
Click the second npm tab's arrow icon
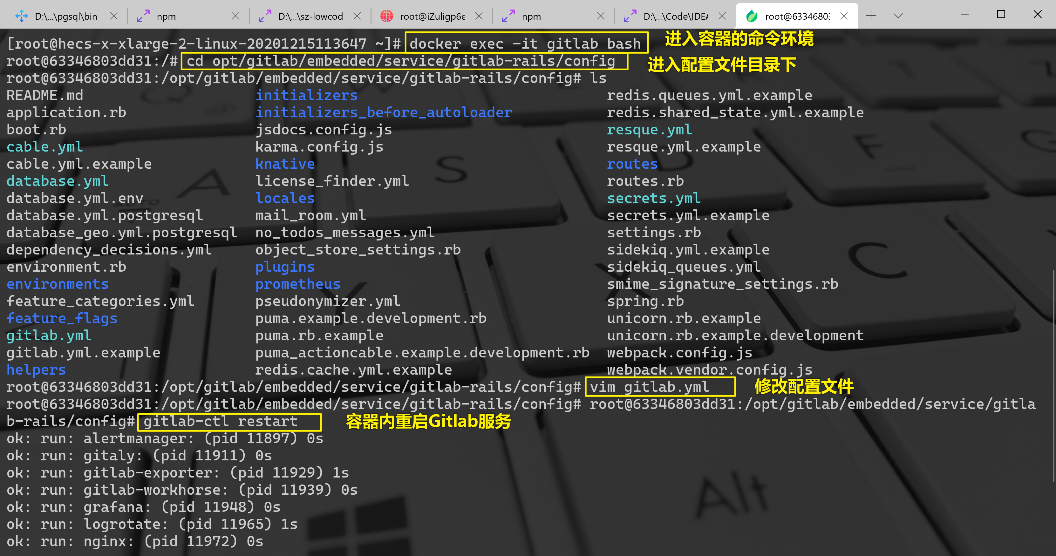(508, 17)
